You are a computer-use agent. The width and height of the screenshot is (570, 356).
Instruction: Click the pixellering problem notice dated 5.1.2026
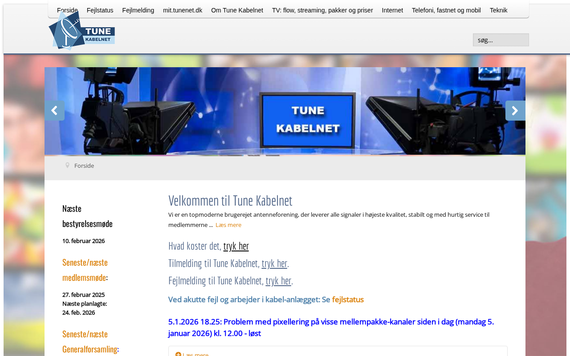[331, 328]
